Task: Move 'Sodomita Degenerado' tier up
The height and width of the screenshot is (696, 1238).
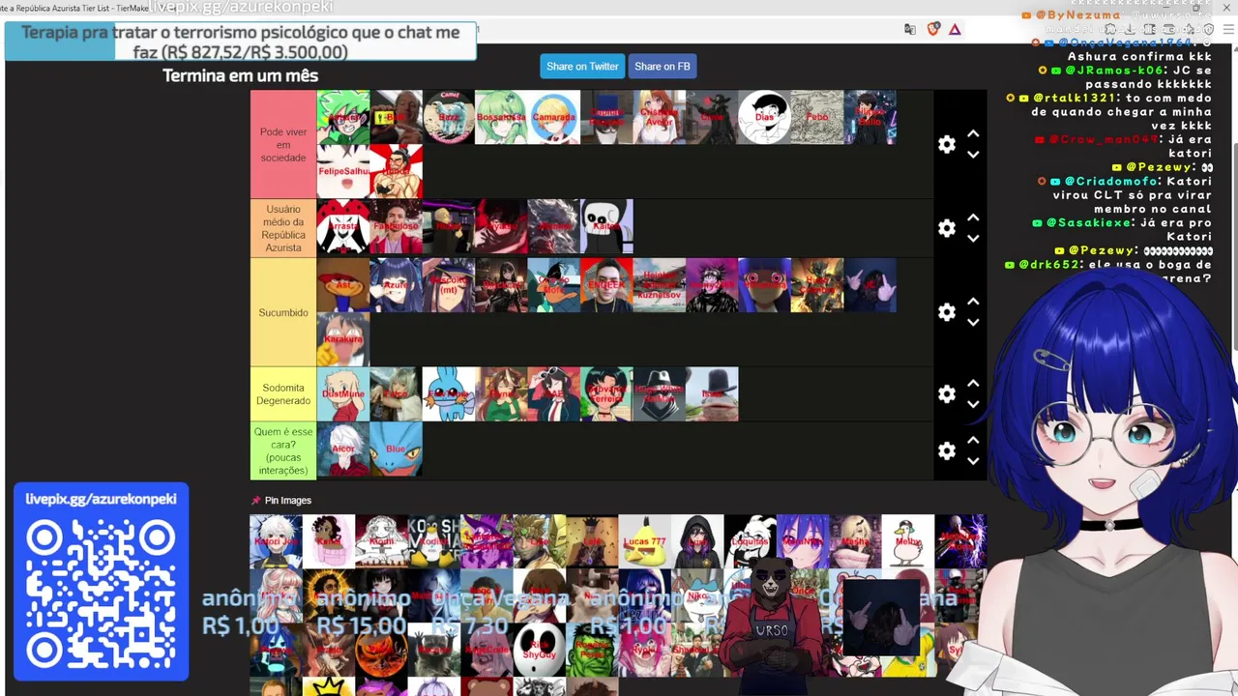Action: (973, 384)
